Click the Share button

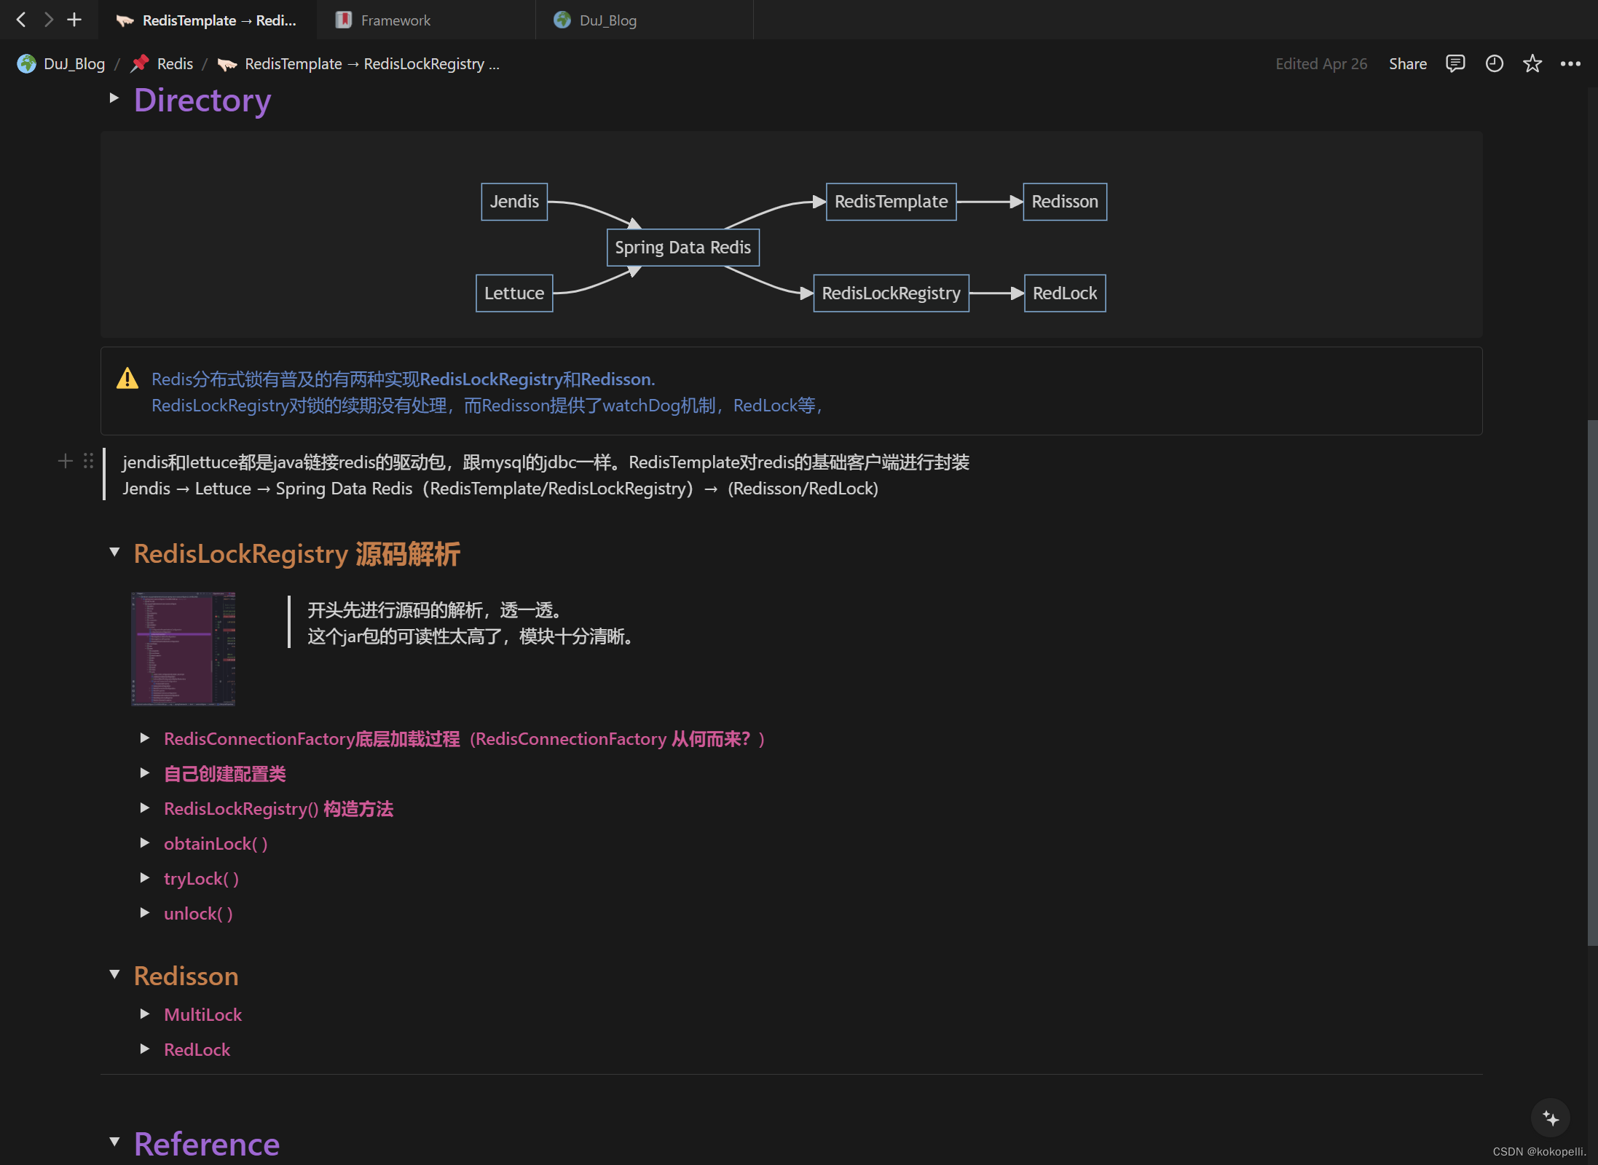point(1407,64)
